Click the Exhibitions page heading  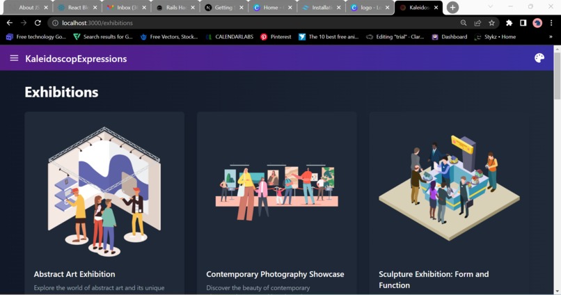pyautogui.click(x=61, y=93)
